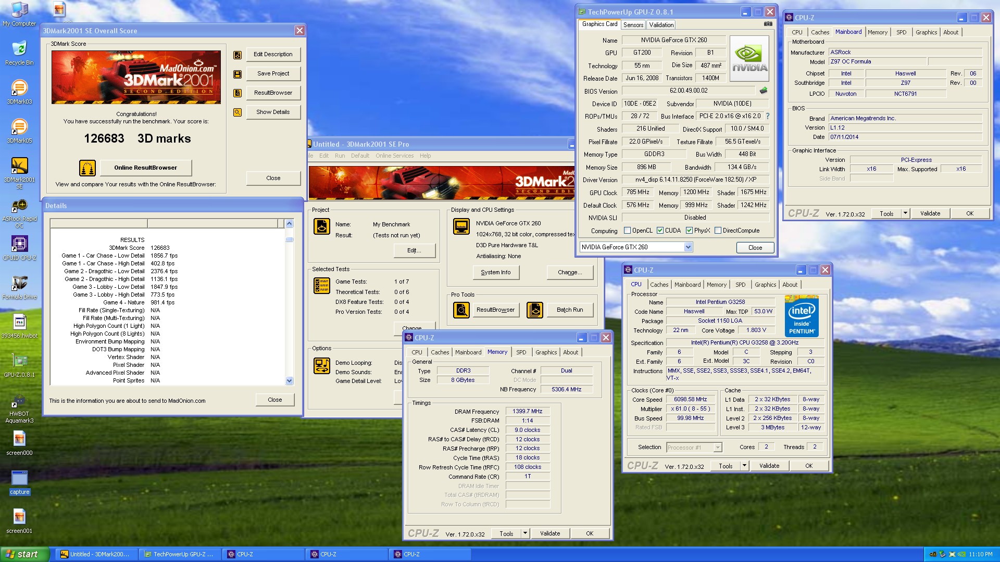The width and height of the screenshot is (1000, 562).
Task: Click the Details list scroll down arrow
Action: point(290,381)
